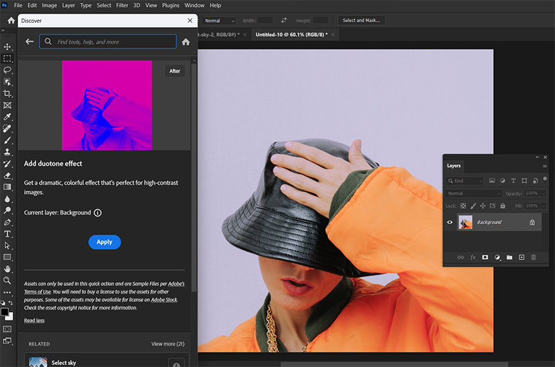
Task: Select the Lasso tool
Action: pos(8,70)
